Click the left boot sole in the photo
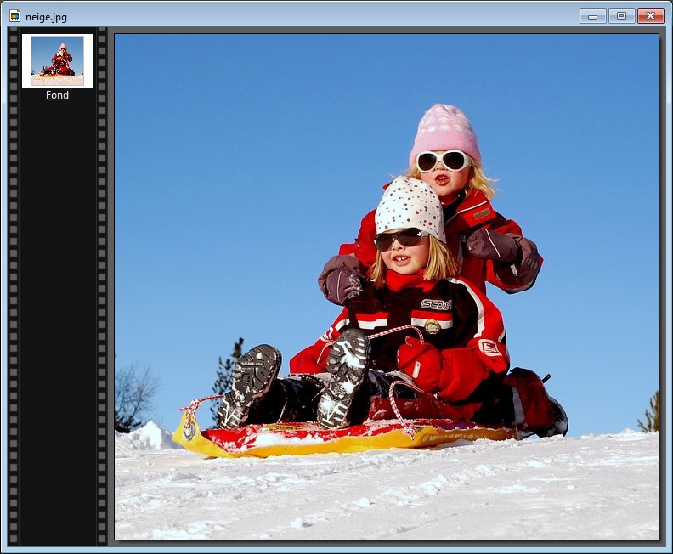 pos(249,385)
